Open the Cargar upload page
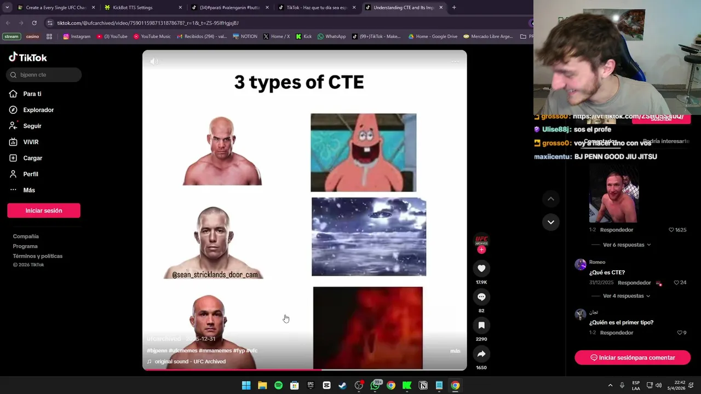 [26, 158]
